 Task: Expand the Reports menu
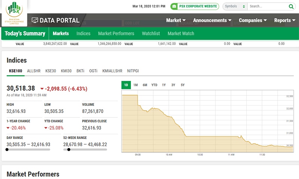point(285,20)
